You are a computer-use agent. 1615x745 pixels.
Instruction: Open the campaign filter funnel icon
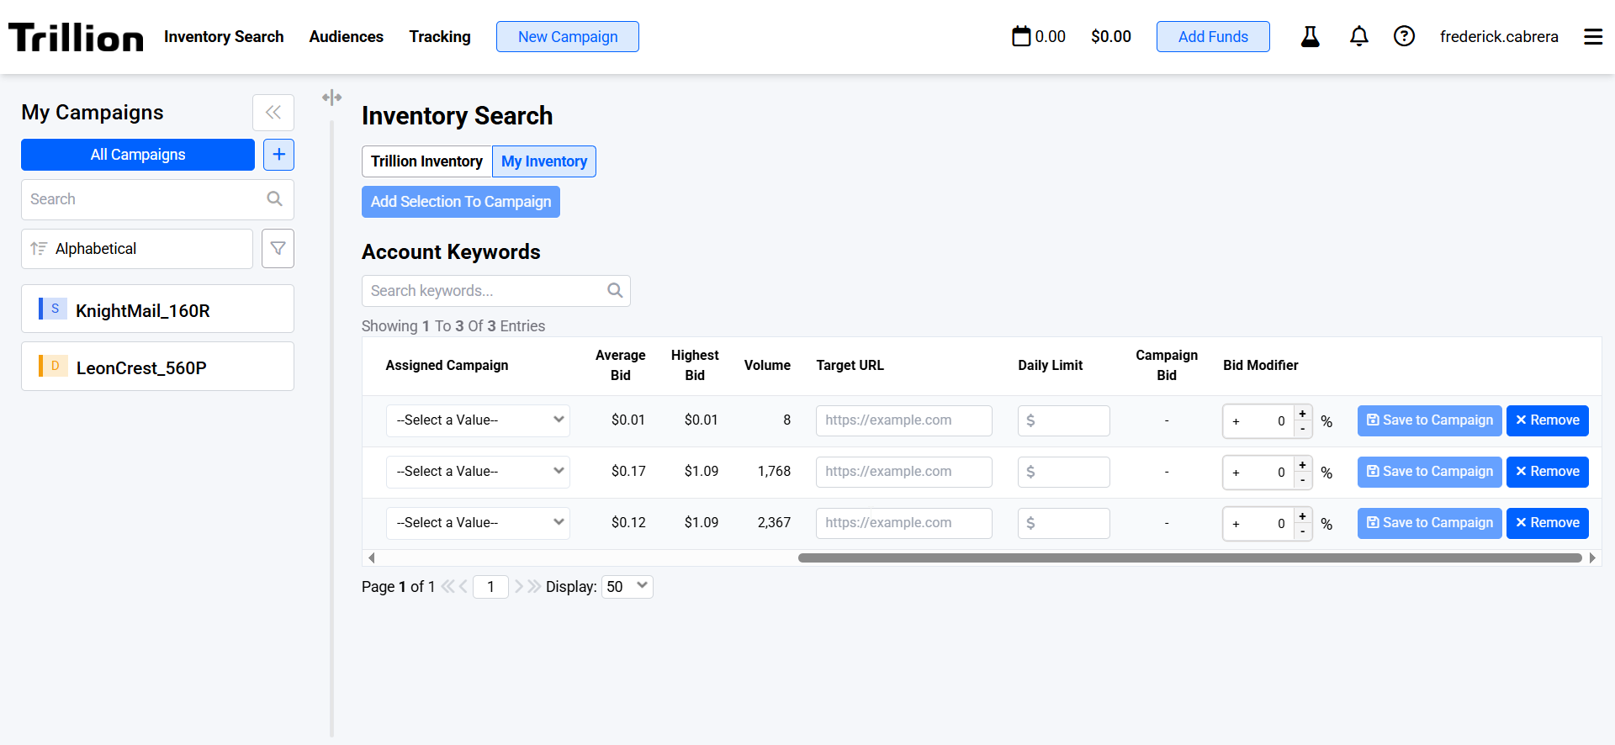click(278, 249)
